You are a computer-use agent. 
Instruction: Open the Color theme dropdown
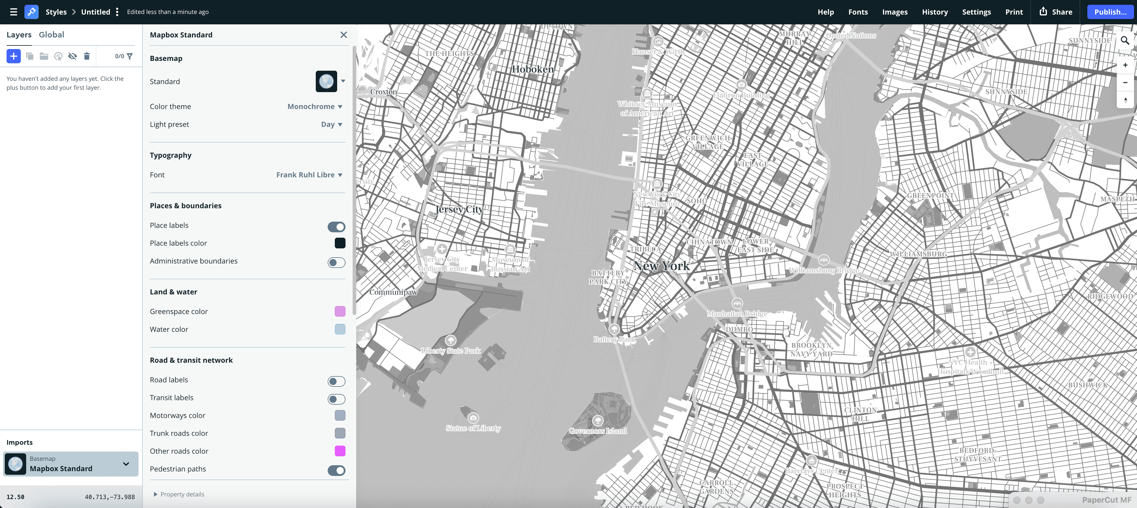pyautogui.click(x=314, y=106)
